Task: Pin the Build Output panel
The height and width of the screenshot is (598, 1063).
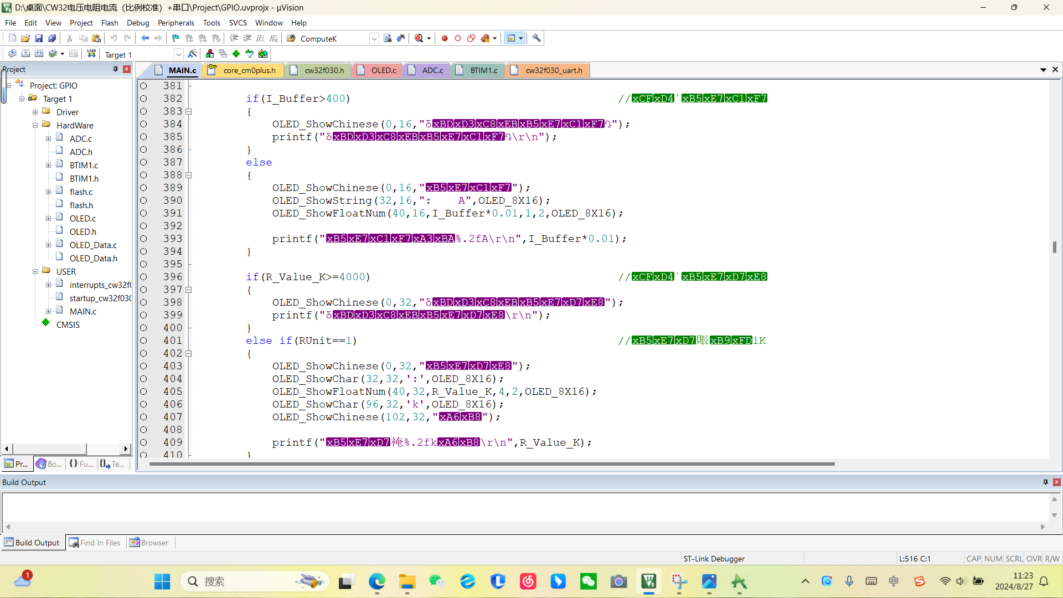Action: coord(1046,482)
